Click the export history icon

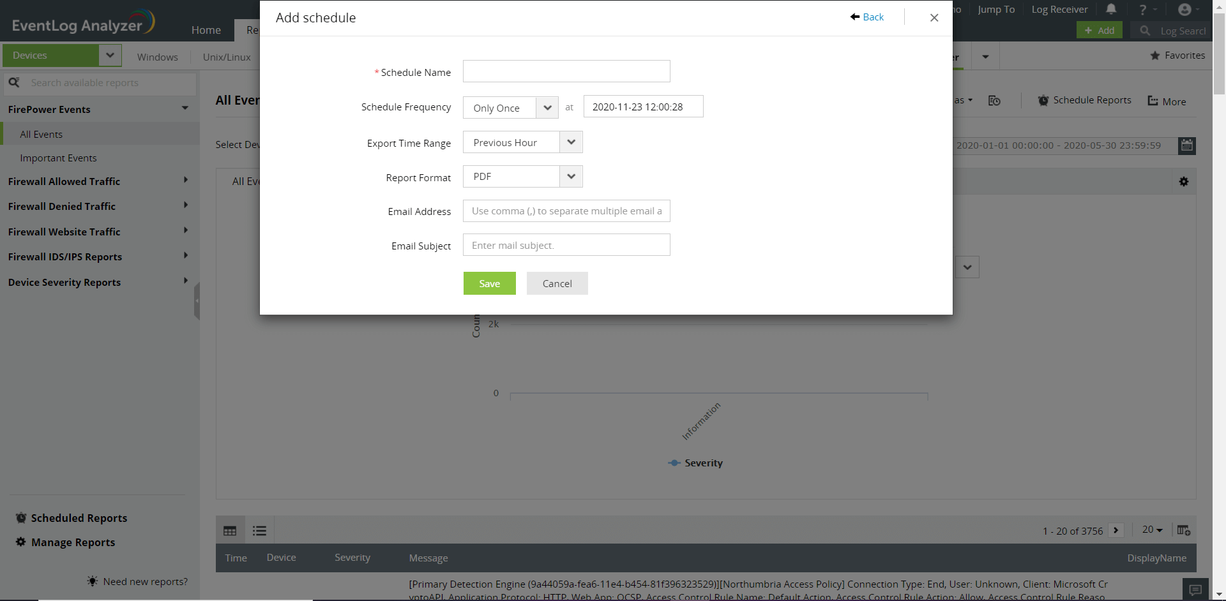pos(994,101)
